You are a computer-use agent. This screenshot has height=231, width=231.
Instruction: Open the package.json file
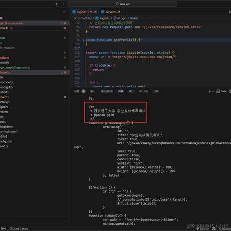point(35,127)
